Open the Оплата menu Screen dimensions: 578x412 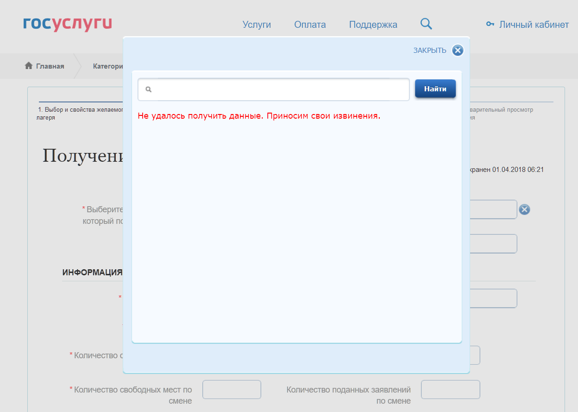click(310, 25)
